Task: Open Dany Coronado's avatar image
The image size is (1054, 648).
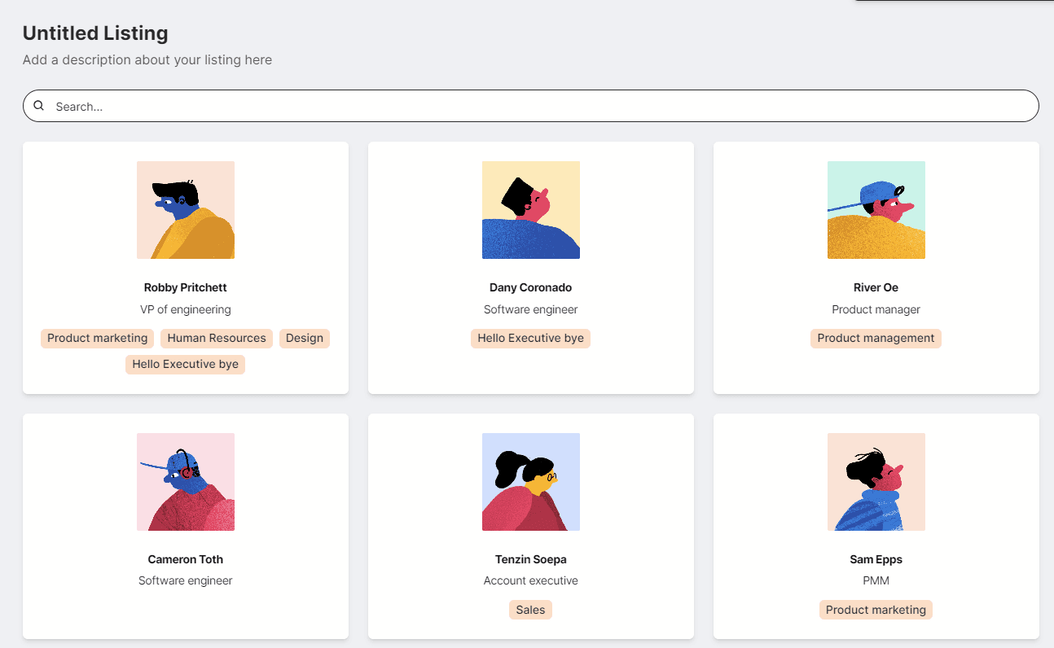Action: [x=531, y=210]
